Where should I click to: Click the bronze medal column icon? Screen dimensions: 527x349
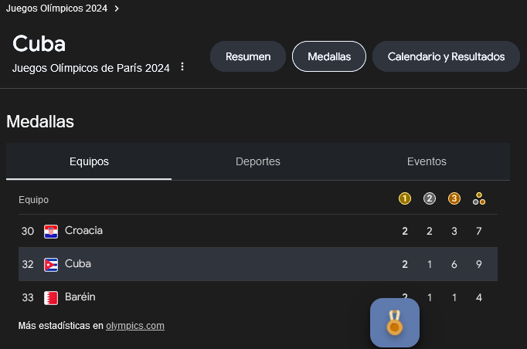[454, 198]
